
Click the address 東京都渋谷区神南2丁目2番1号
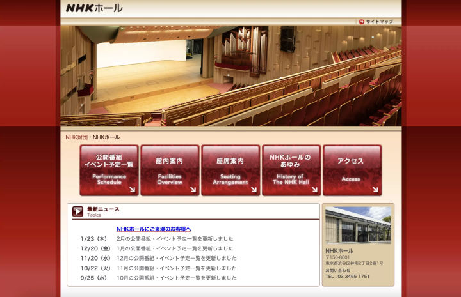(354, 263)
